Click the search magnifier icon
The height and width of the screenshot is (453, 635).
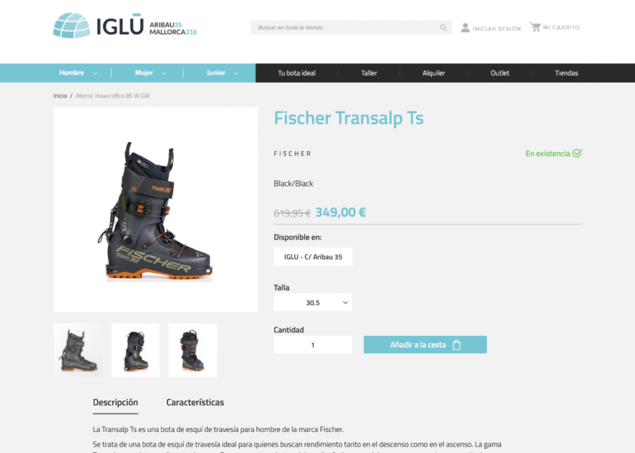[x=443, y=27]
